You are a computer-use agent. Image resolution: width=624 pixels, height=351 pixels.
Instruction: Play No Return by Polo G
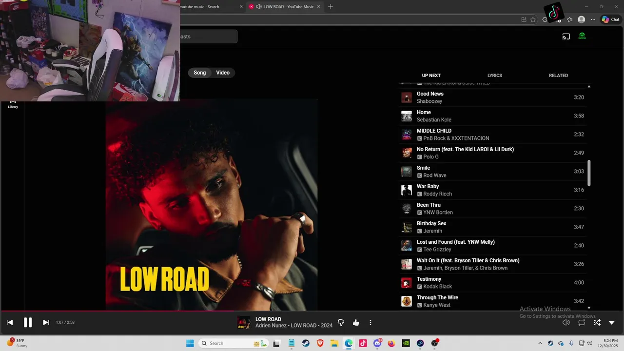click(493, 153)
